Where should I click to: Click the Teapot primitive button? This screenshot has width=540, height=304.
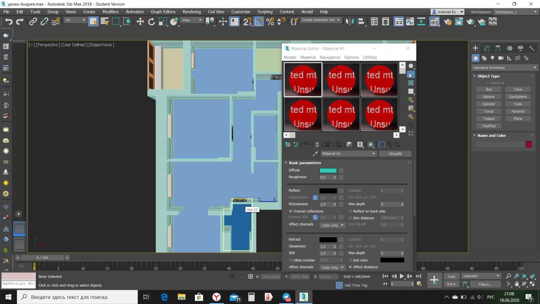click(489, 119)
